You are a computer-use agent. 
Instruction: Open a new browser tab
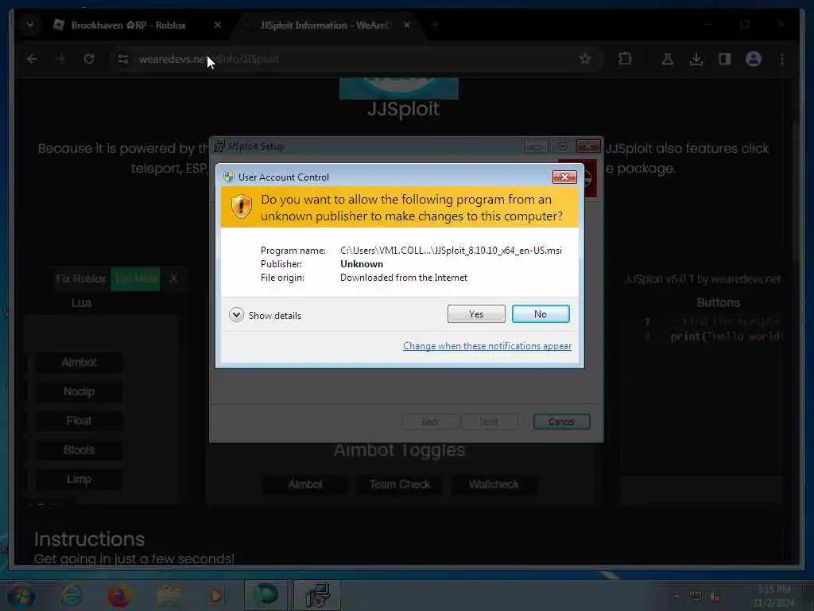point(435,25)
